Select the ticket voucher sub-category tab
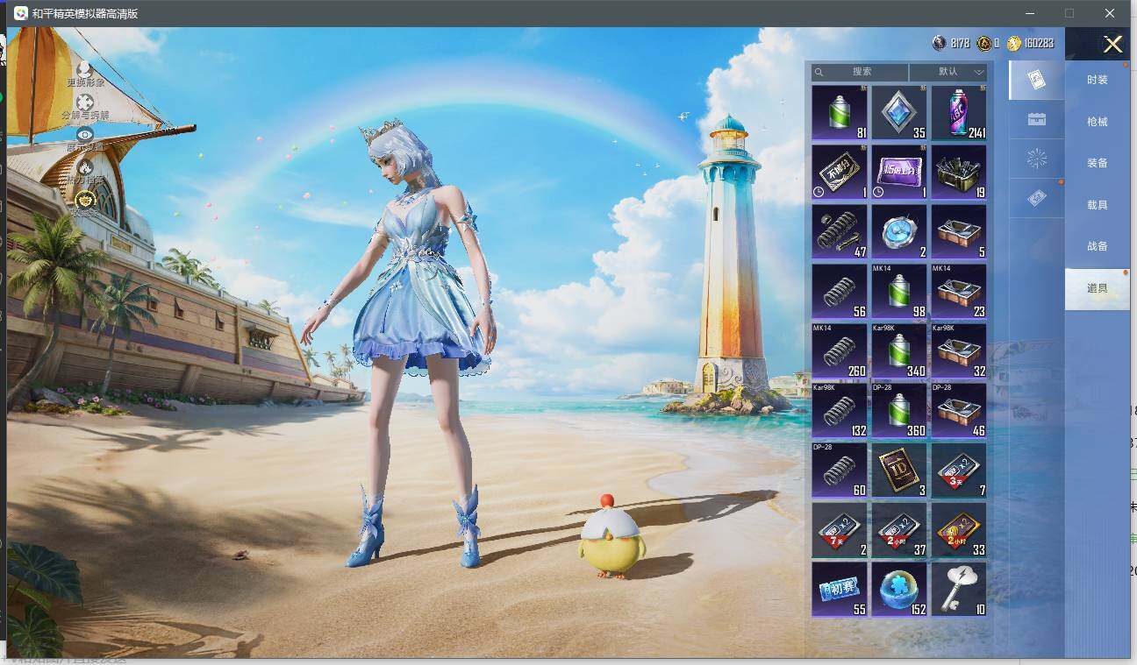Image resolution: width=1137 pixels, height=665 pixels. click(x=1036, y=199)
